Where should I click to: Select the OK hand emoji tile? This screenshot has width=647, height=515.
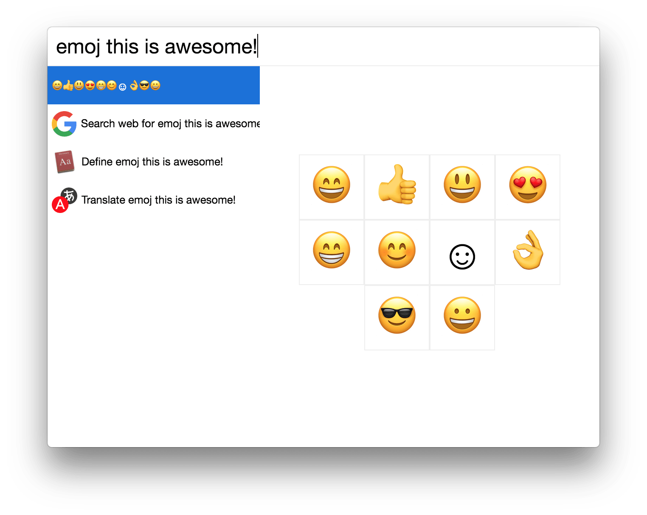[528, 252]
